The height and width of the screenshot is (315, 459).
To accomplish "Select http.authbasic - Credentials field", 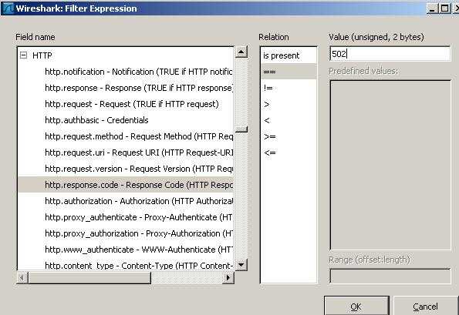I will tap(126, 120).
